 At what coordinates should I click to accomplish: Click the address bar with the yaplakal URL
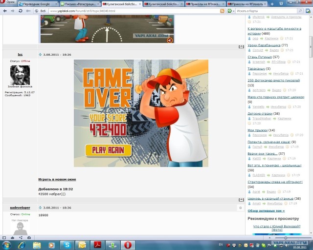(134, 11)
